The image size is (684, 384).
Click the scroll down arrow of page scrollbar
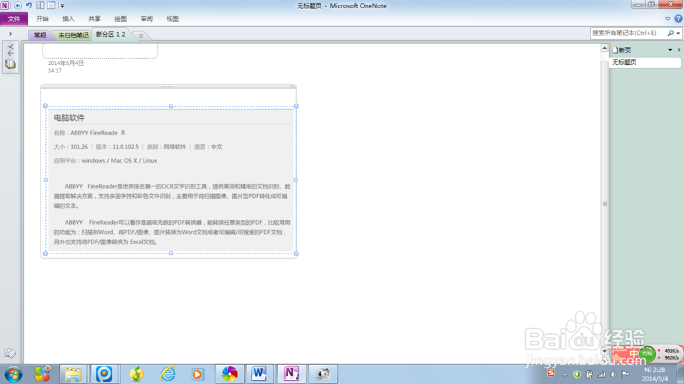pos(605,351)
